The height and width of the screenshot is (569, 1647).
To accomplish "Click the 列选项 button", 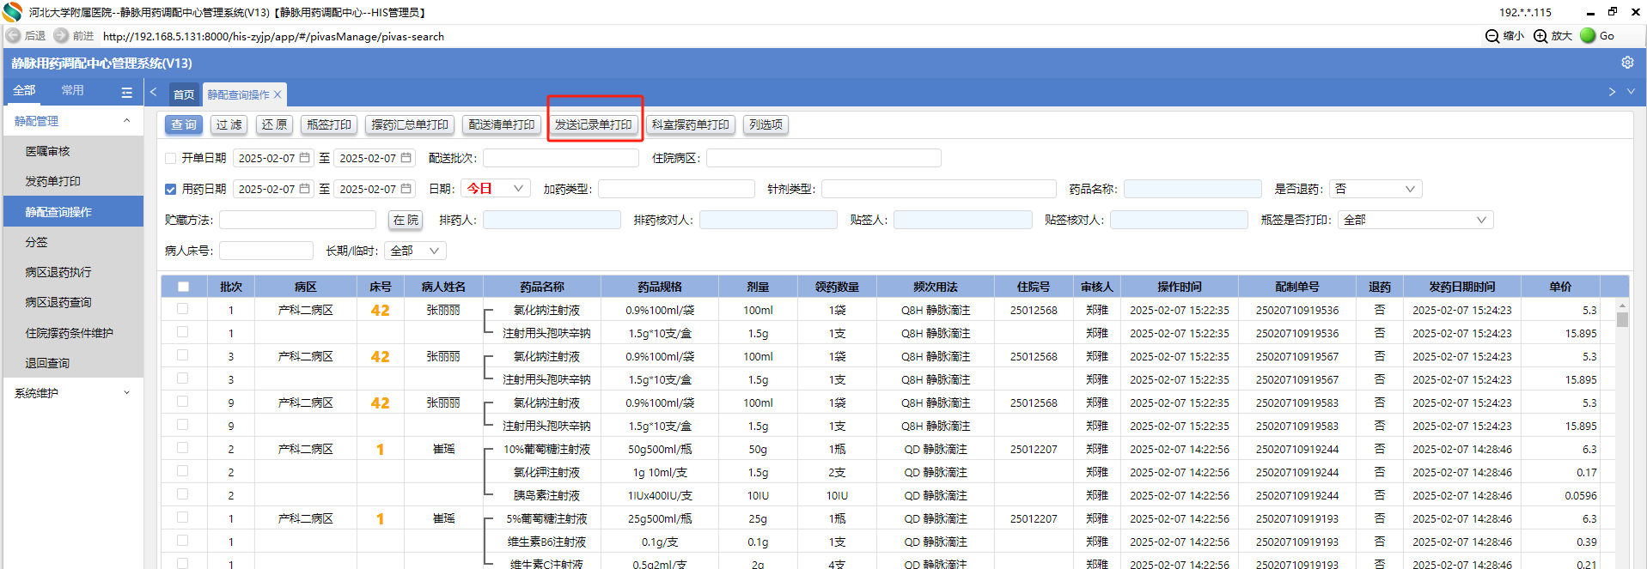I will click(x=766, y=124).
